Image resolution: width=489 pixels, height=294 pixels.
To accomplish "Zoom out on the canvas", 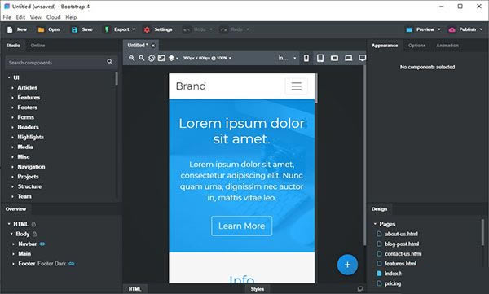I will click(x=142, y=58).
